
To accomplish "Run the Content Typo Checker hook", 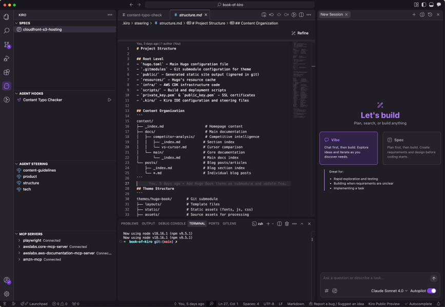I will [109, 100].
